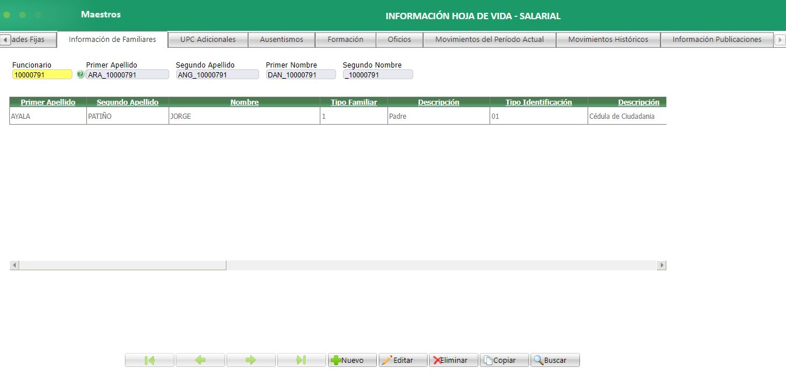The width and height of the screenshot is (786, 385).
Task: Jump to the last record using the navigation icon
Action: (302, 359)
